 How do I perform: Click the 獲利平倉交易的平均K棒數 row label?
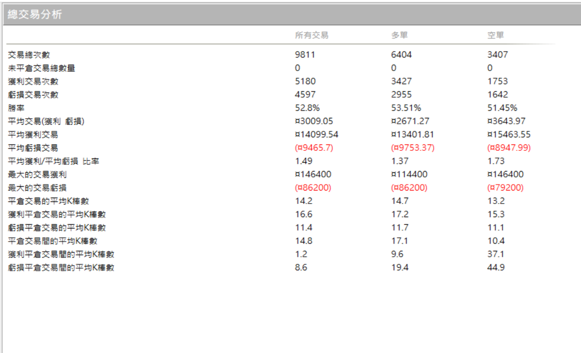pos(57,215)
